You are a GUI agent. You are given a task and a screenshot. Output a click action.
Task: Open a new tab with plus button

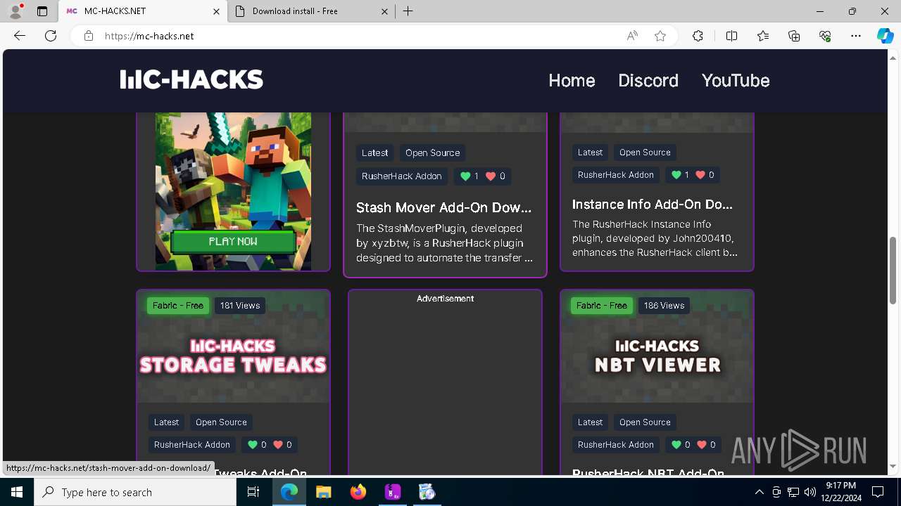click(x=408, y=11)
